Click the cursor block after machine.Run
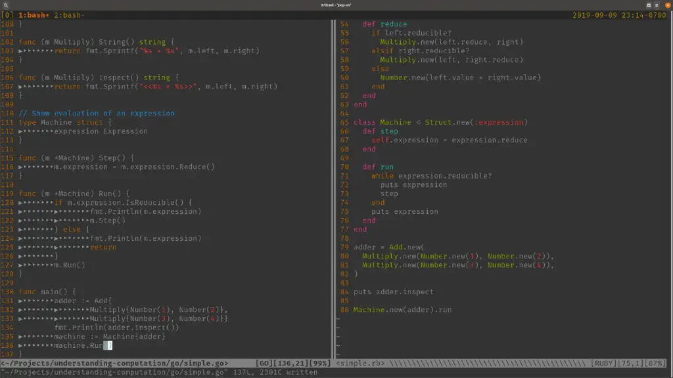The width and height of the screenshot is (673, 378). (108, 345)
